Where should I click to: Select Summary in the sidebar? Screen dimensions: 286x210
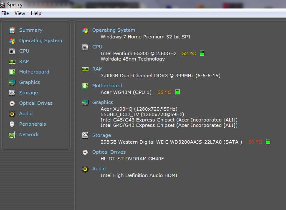pos(31,30)
